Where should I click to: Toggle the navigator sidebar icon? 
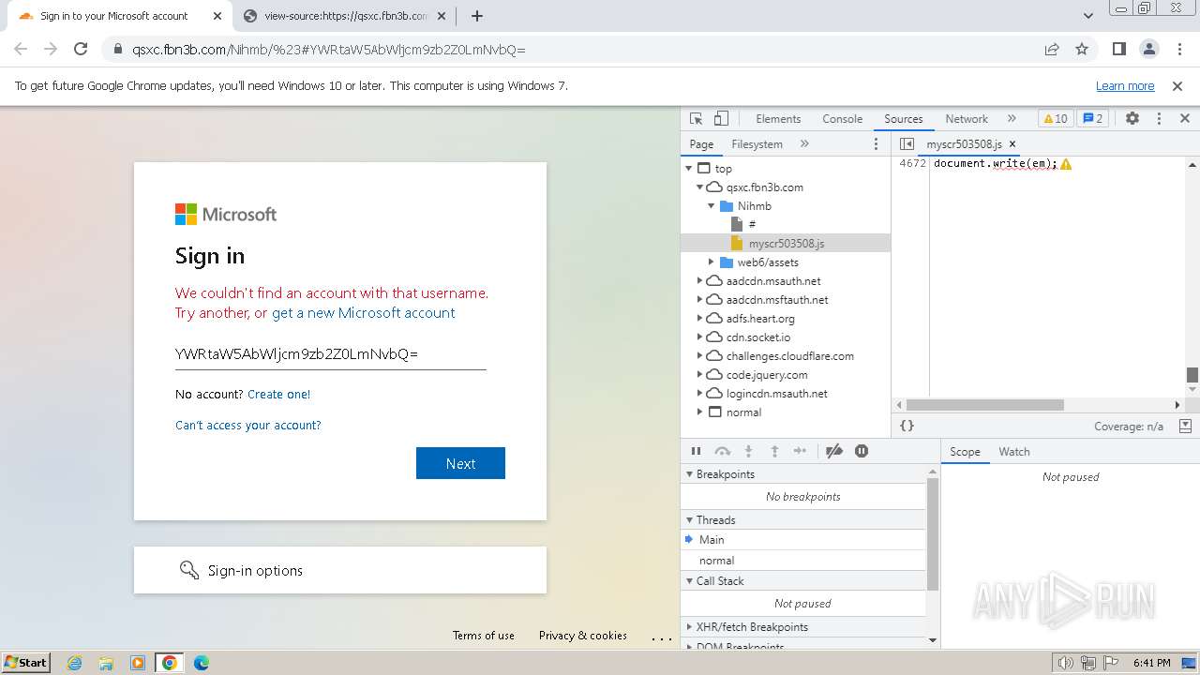[x=907, y=144]
